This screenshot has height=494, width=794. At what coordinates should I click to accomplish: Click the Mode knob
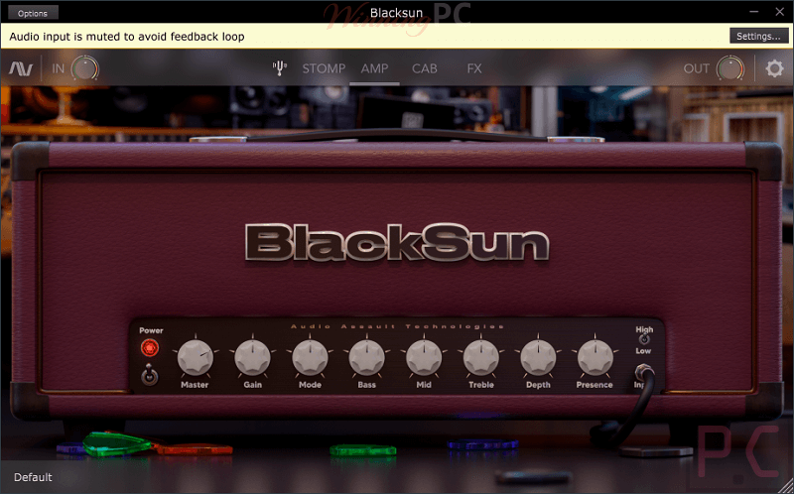pyautogui.click(x=310, y=358)
